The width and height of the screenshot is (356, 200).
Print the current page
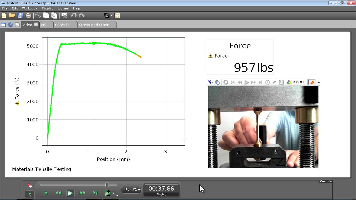click(28, 16)
